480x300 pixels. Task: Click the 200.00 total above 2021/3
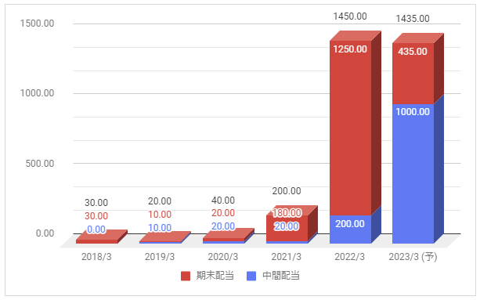coord(287,191)
